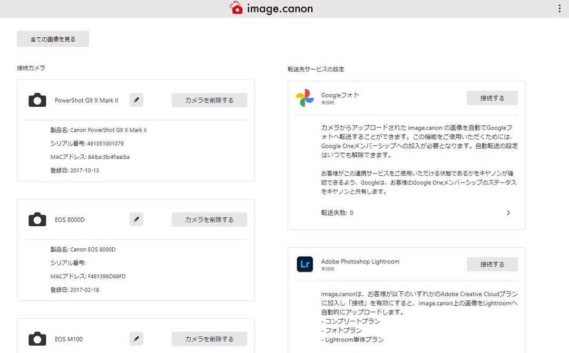Click the Googleフォト service name

[x=340, y=95]
